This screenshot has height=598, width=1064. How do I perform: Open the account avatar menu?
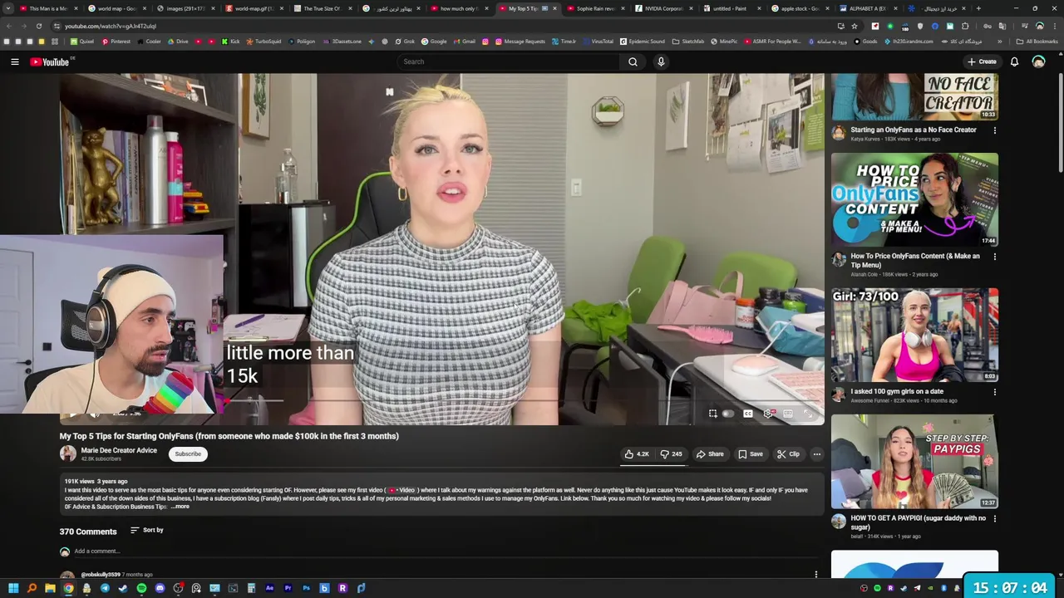pos(1038,61)
